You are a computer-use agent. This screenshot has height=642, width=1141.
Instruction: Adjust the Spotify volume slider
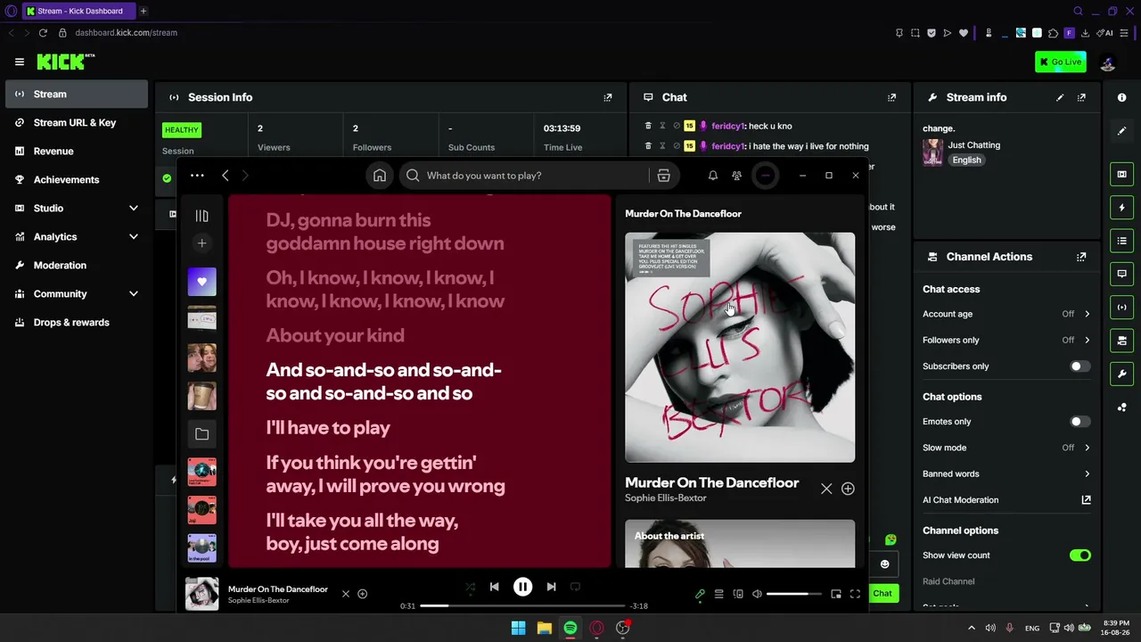pos(792,594)
